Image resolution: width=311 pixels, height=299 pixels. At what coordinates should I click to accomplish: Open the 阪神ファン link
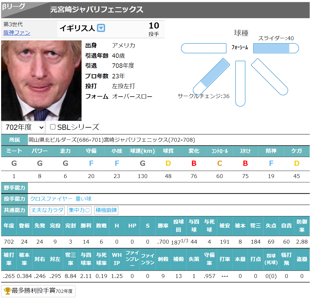click(17, 33)
